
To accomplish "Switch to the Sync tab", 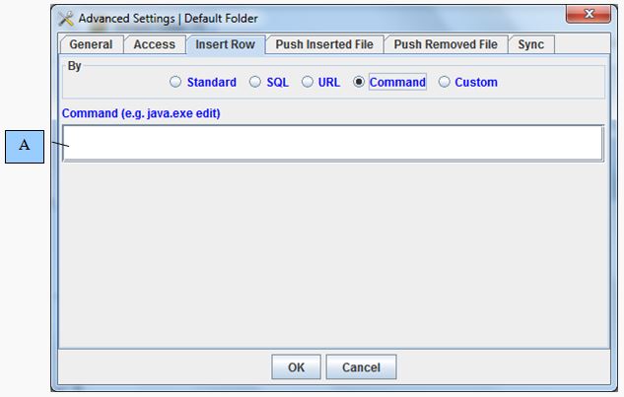I will coord(531,44).
